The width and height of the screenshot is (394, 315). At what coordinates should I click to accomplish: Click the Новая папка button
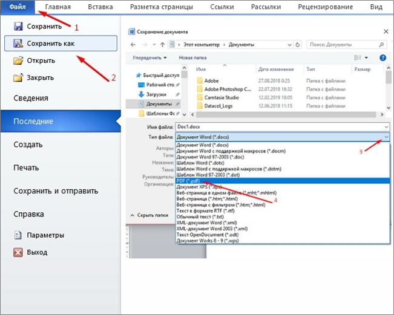pyautogui.click(x=192, y=57)
